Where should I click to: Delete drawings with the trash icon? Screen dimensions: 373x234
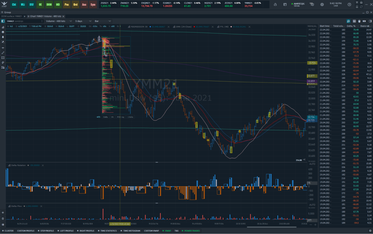(3, 219)
